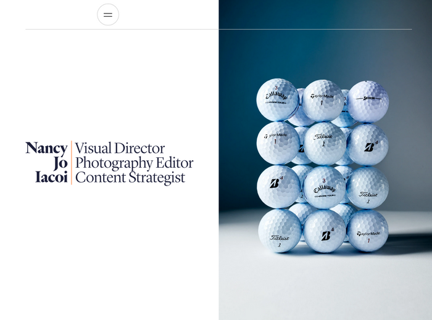432x320 pixels.
Task: Click the second-row Bridgestone B golf ball
Action: point(368,145)
